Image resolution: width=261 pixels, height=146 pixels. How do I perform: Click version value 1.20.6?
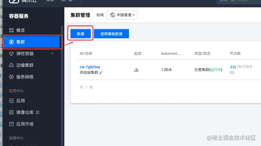click(x=166, y=70)
